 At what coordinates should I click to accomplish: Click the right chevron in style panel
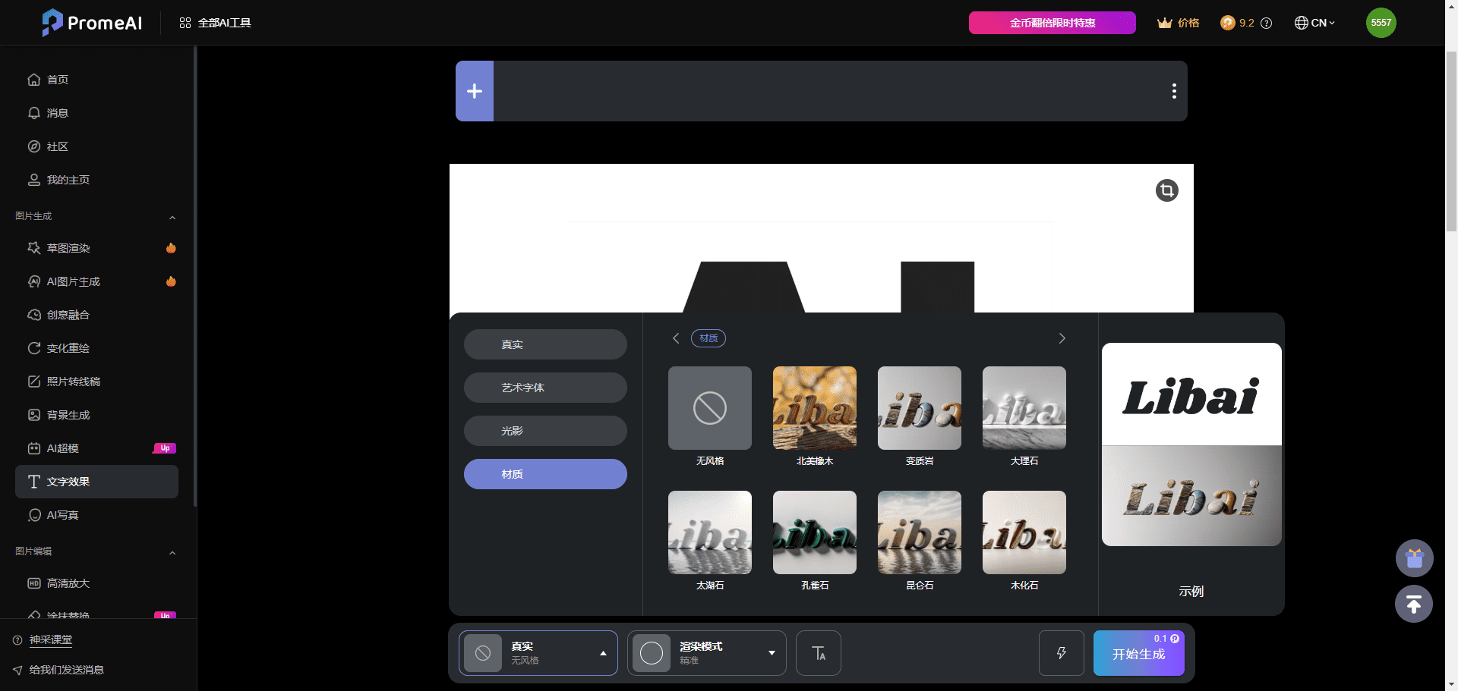(1062, 338)
